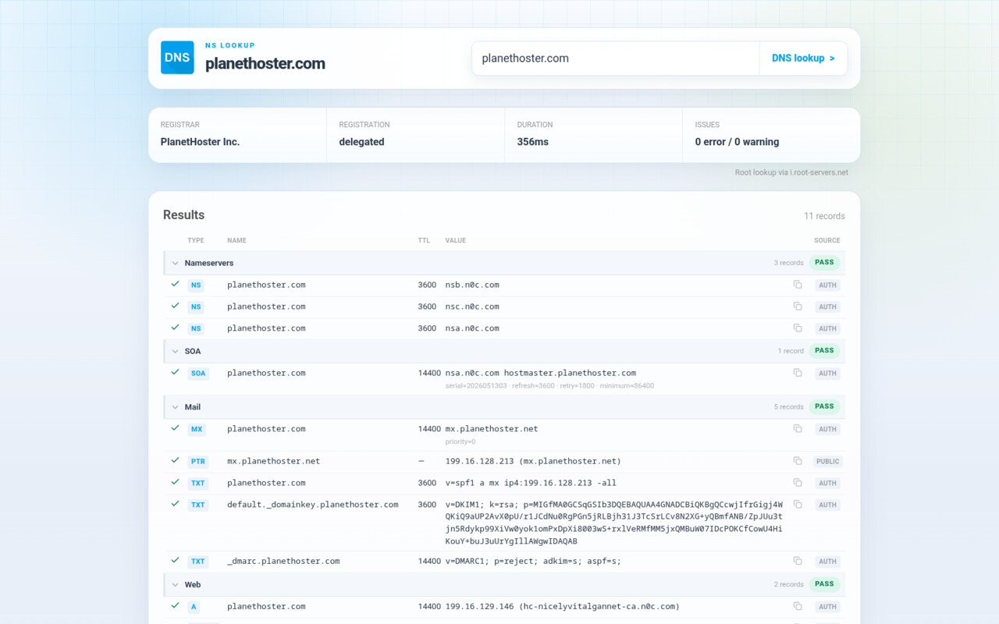Click the Nameservers PASS badge
This screenshot has height=624, width=999.
click(824, 263)
